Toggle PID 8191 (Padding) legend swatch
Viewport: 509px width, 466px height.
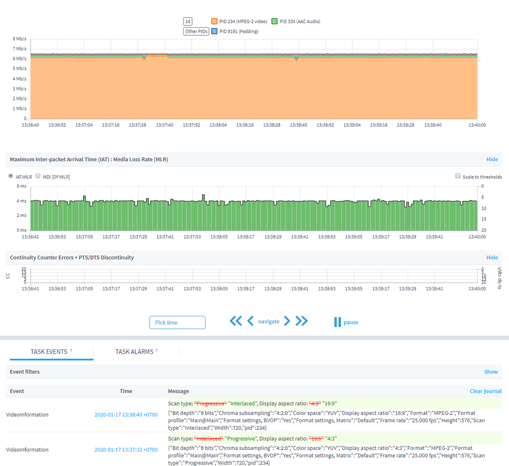214,31
